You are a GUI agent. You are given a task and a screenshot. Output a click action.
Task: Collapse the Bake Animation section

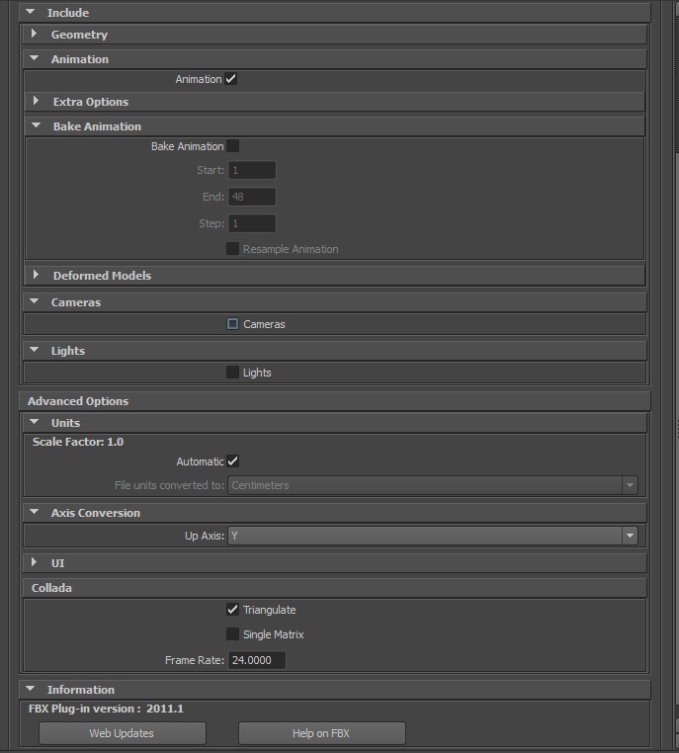[x=37, y=126]
